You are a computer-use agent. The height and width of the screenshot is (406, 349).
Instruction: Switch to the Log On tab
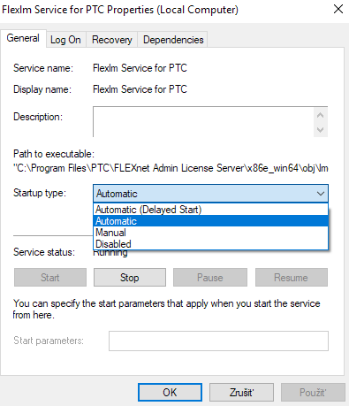coord(65,40)
